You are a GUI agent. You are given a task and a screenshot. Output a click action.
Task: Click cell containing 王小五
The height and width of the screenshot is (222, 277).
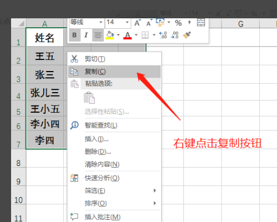click(45, 109)
